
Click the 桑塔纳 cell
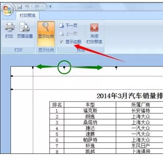[x=90, y=122]
